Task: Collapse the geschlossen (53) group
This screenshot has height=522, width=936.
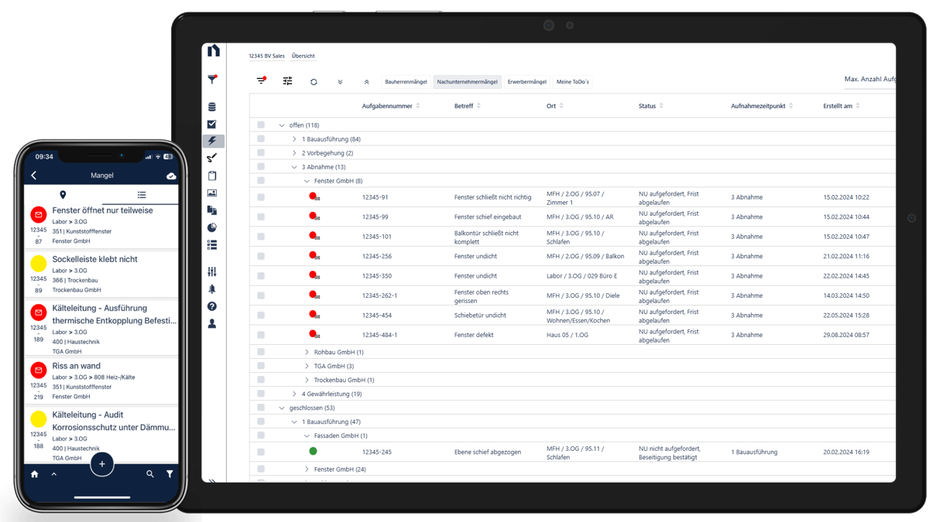Action: click(282, 408)
